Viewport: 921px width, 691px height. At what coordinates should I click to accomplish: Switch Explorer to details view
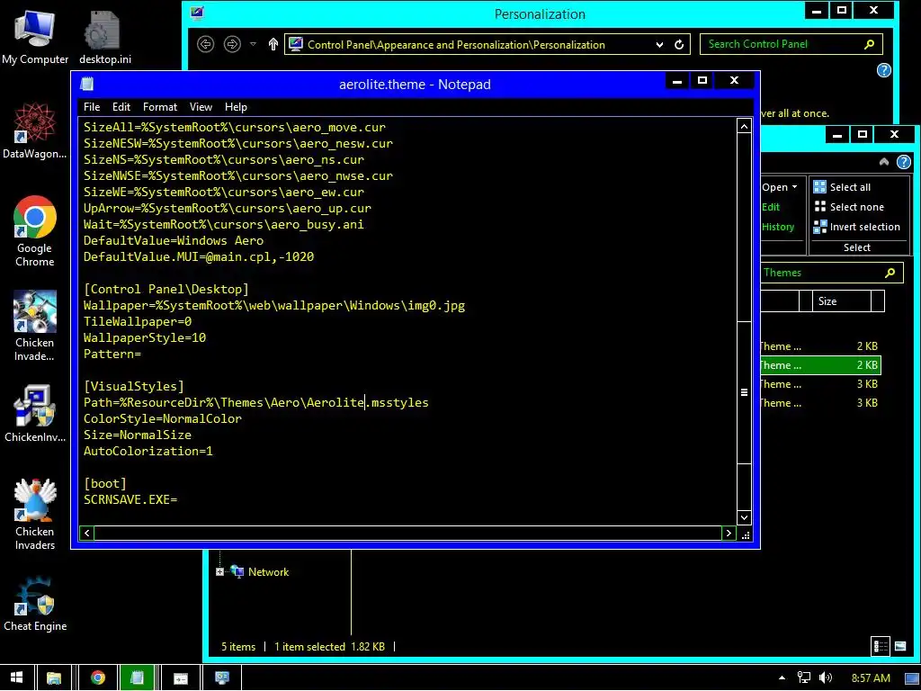coord(881,646)
